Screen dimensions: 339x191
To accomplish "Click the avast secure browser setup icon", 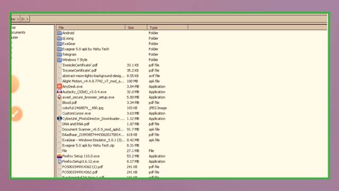I will [59, 97].
